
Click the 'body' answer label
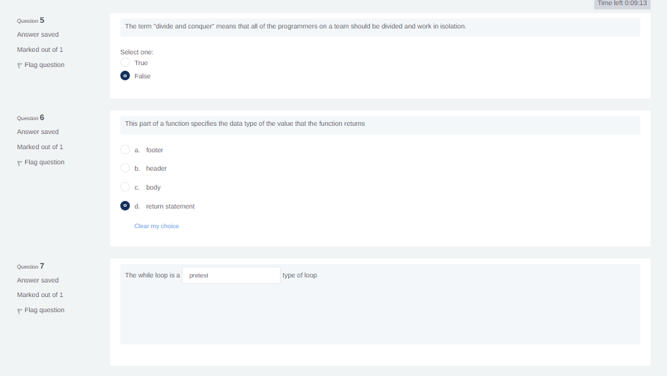(153, 188)
